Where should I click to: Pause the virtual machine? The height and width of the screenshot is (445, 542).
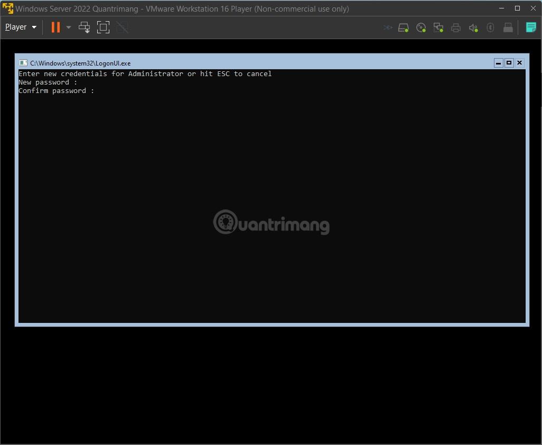[55, 27]
